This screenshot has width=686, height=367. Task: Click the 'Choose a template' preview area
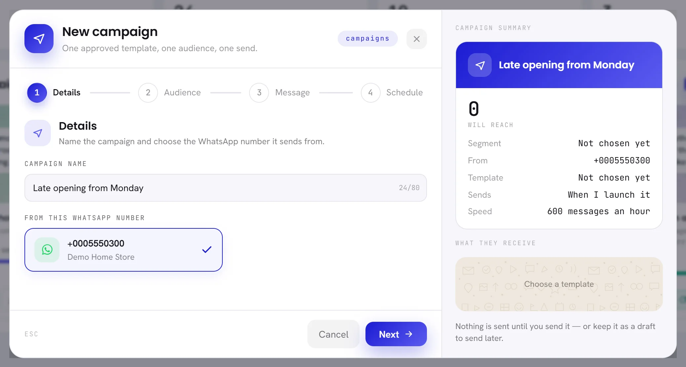tap(559, 284)
